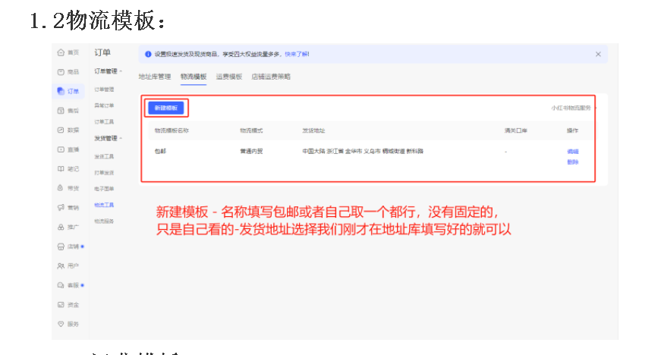The image size is (658, 355).
Task: Click 编辑 link for 包邮 template
Action: click(572, 152)
